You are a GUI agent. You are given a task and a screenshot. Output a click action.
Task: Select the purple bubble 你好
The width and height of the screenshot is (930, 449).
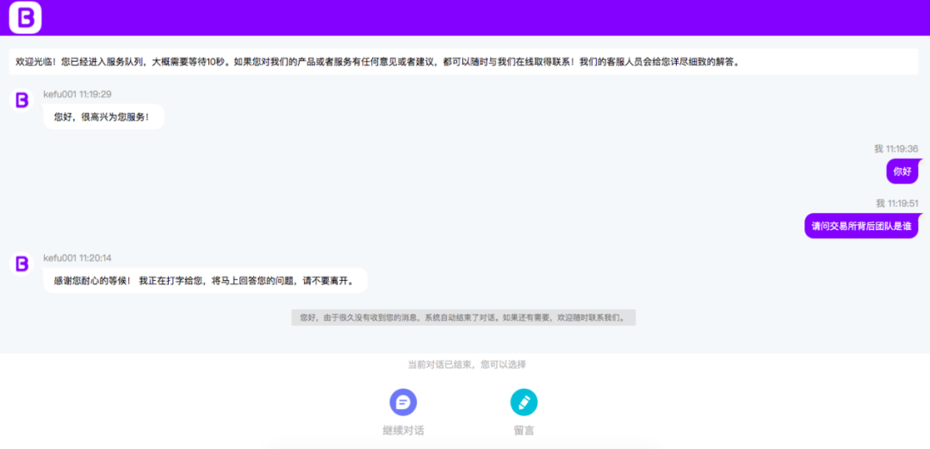pyautogui.click(x=902, y=171)
